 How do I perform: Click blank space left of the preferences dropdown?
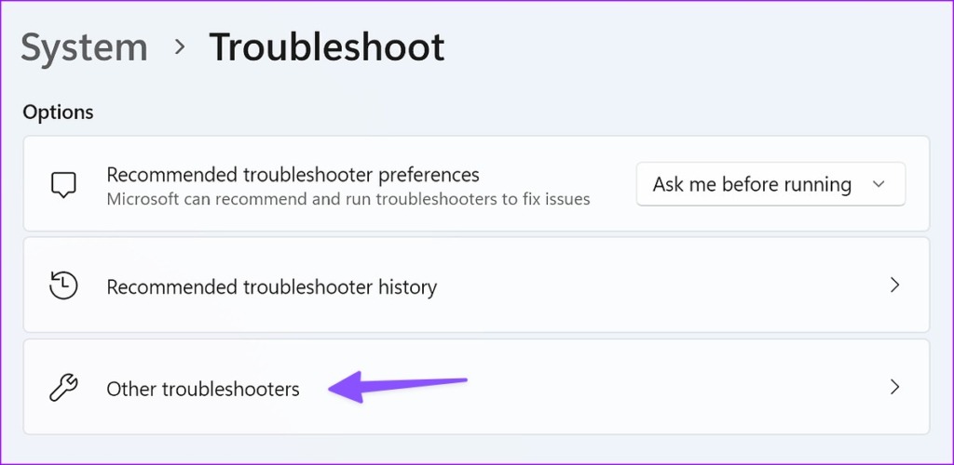click(x=613, y=184)
